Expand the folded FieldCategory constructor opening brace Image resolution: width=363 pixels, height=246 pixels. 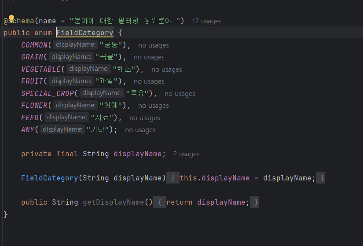coord(173,178)
